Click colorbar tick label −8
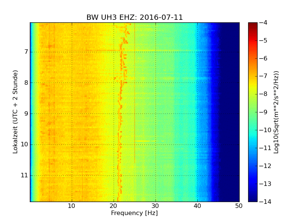This screenshot has height=224, width=299. pyautogui.click(x=263, y=94)
